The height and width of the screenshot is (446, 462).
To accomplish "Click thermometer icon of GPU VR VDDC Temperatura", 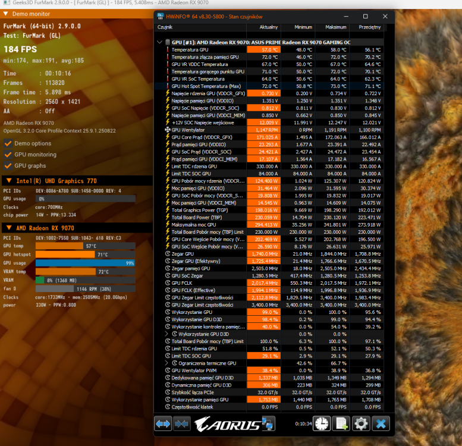I will [x=168, y=64].
